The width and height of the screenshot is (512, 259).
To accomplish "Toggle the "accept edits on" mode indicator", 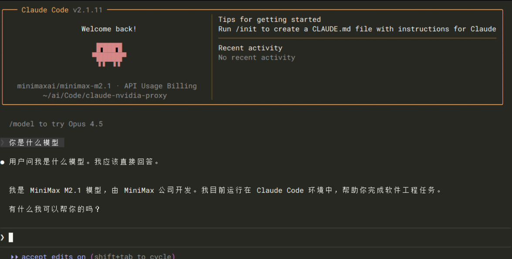I will pyautogui.click(x=53, y=256).
